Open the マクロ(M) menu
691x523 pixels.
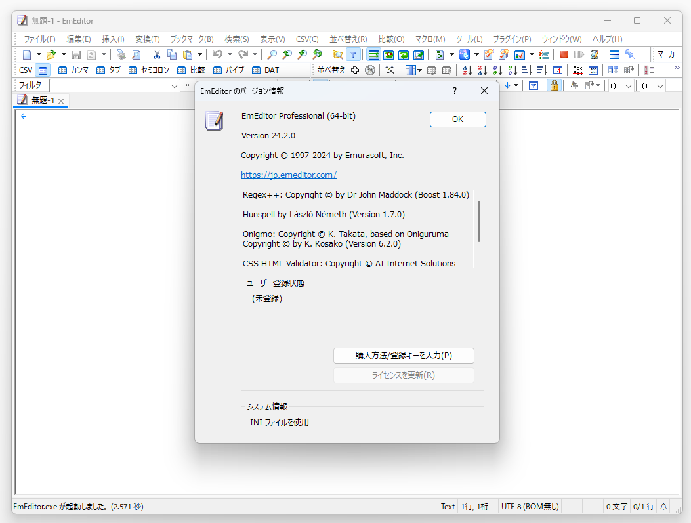coord(430,39)
